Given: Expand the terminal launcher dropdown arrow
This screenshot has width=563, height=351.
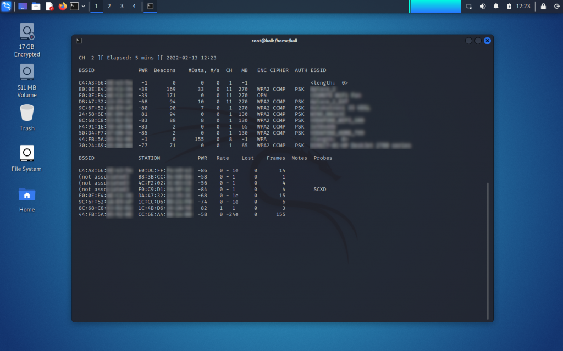Looking at the screenshot, I should coord(84,7).
